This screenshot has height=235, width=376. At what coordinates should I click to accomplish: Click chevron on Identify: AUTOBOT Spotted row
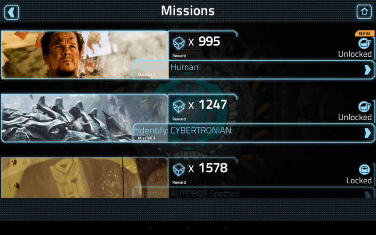(x=368, y=194)
